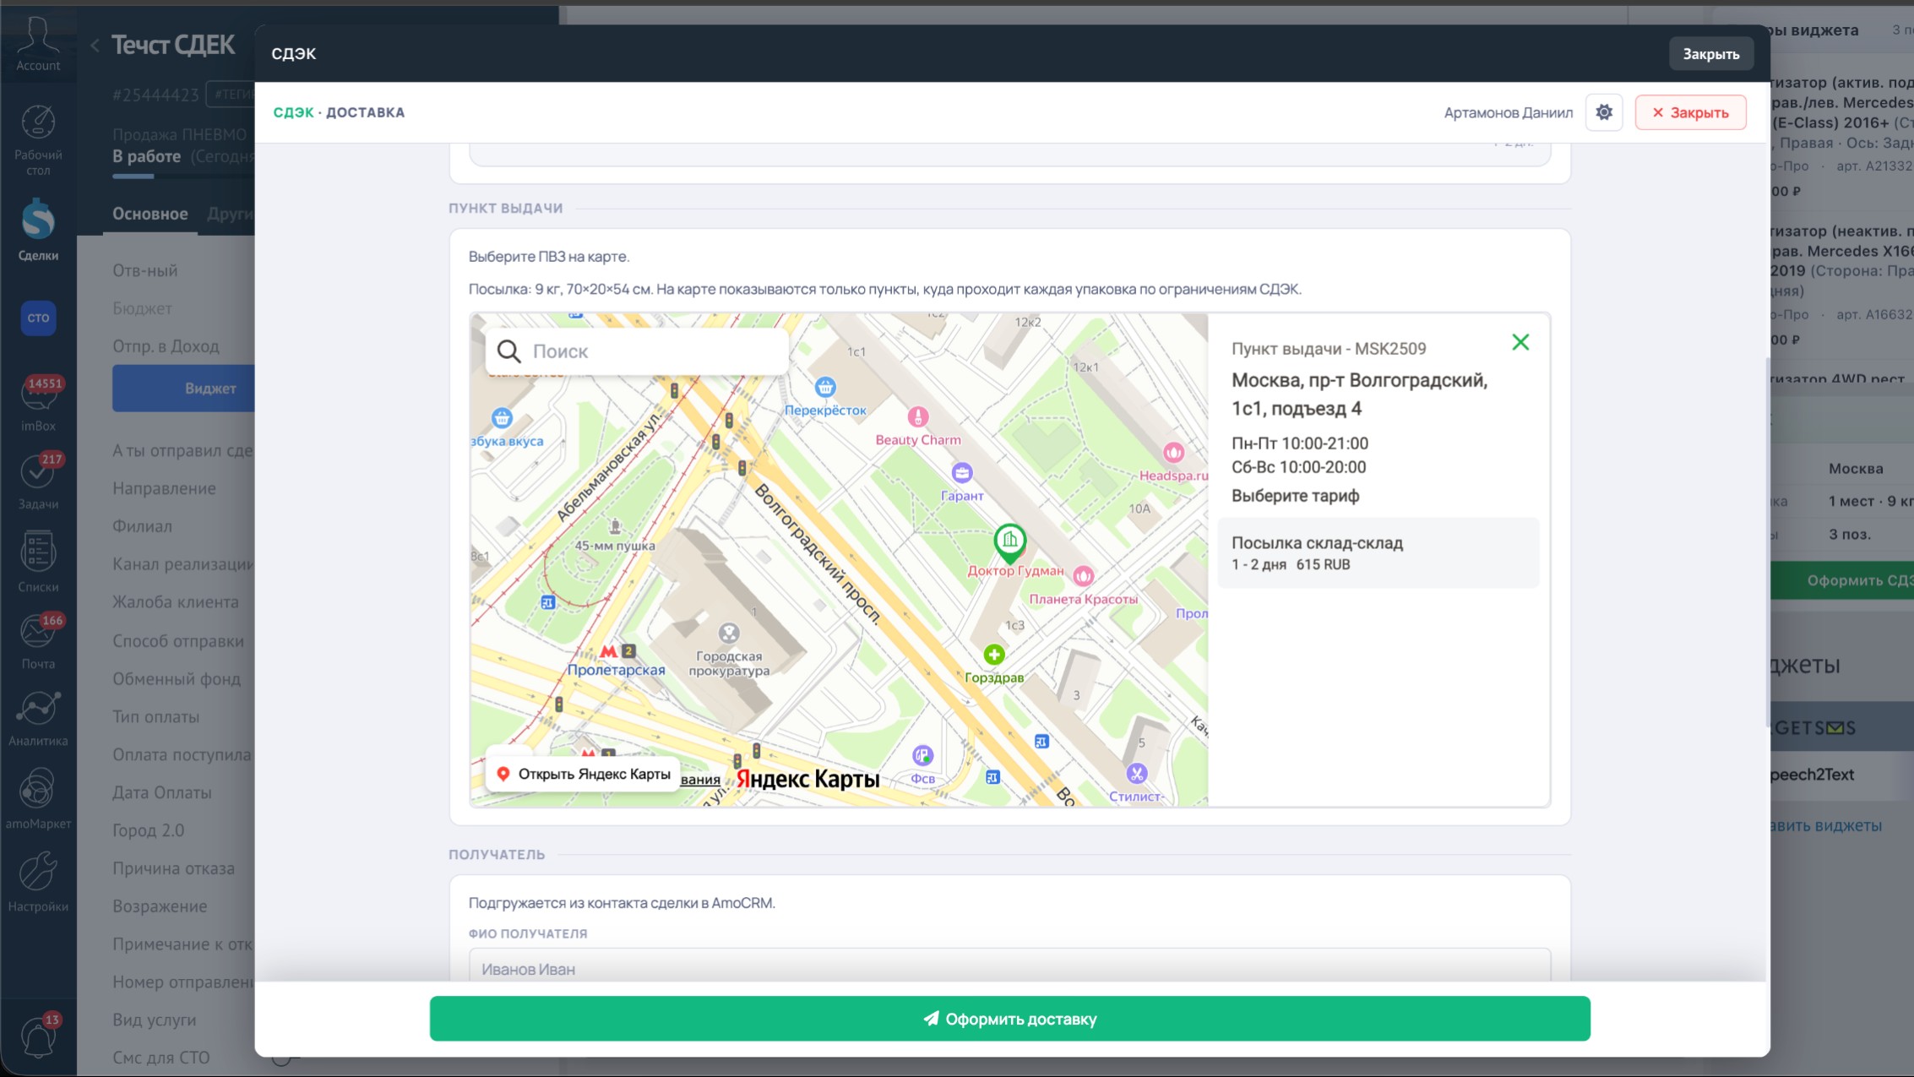Click the Городская прокуратура marker on map
The height and width of the screenshot is (1077, 1914).
[x=729, y=633]
